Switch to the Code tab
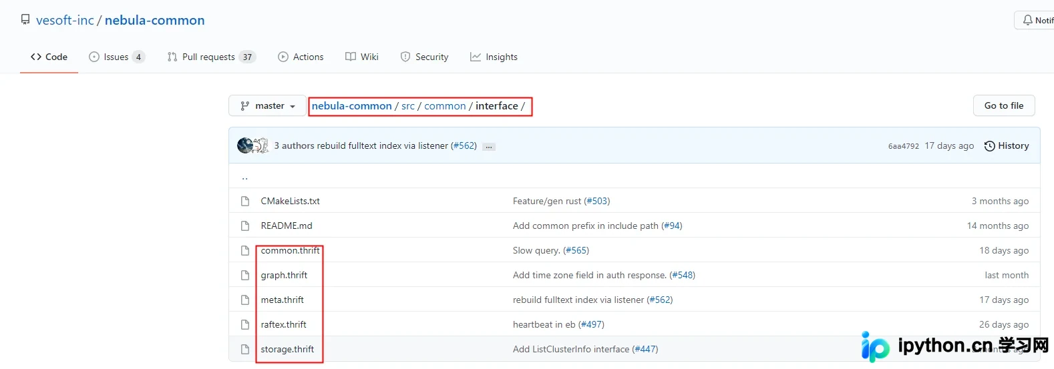Screen dimensions: 1054x369 [x=49, y=57]
